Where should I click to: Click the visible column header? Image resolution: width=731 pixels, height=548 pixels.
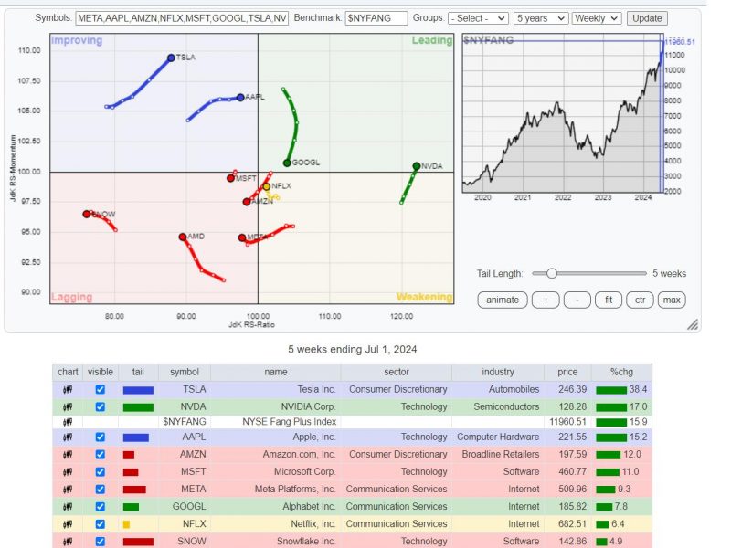[x=101, y=372]
